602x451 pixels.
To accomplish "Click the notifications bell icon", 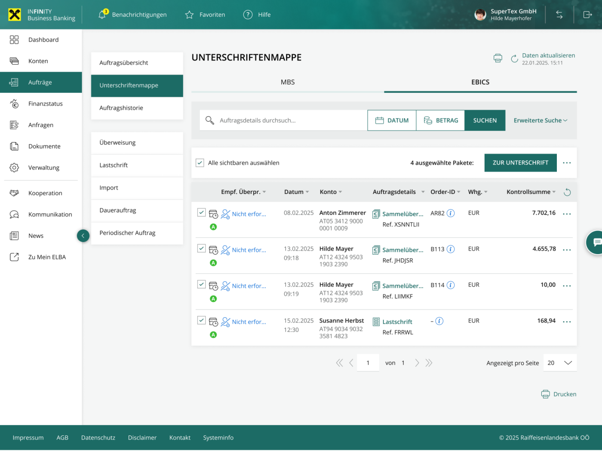I will pyautogui.click(x=102, y=15).
